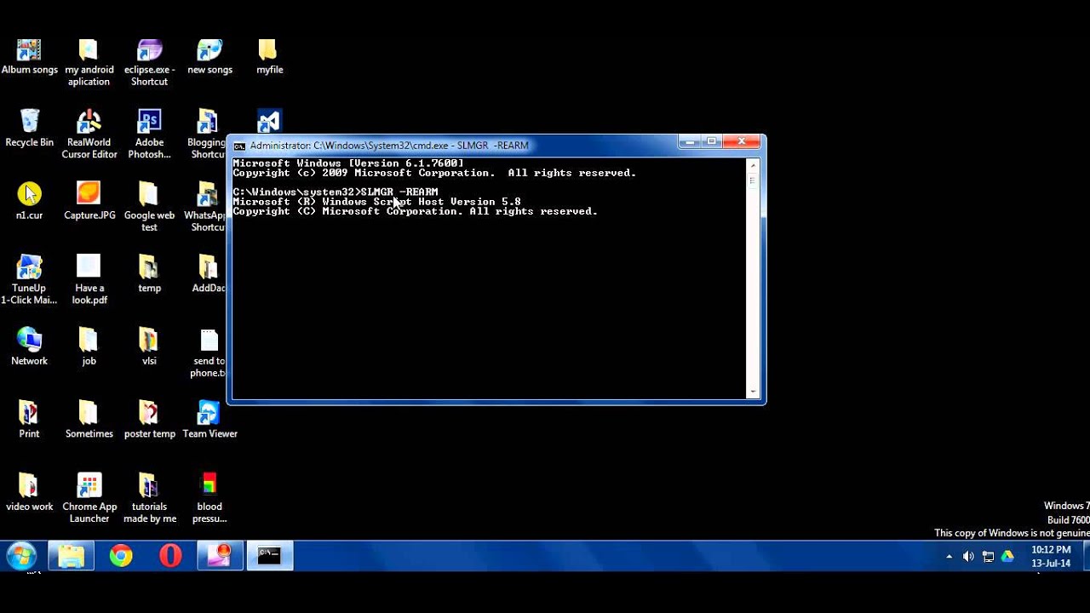Open the Network desktop icon
This screenshot has width=1090, height=613.
click(x=29, y=347)
